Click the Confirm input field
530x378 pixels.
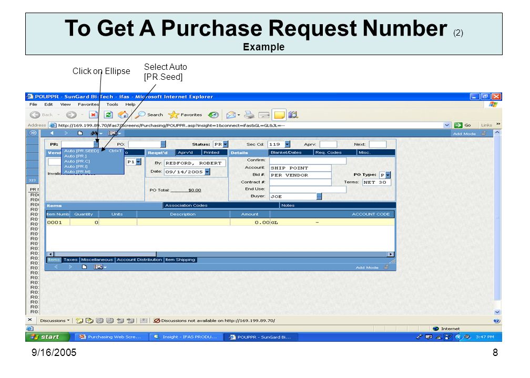pyautogui.click(x=308, y=160)
